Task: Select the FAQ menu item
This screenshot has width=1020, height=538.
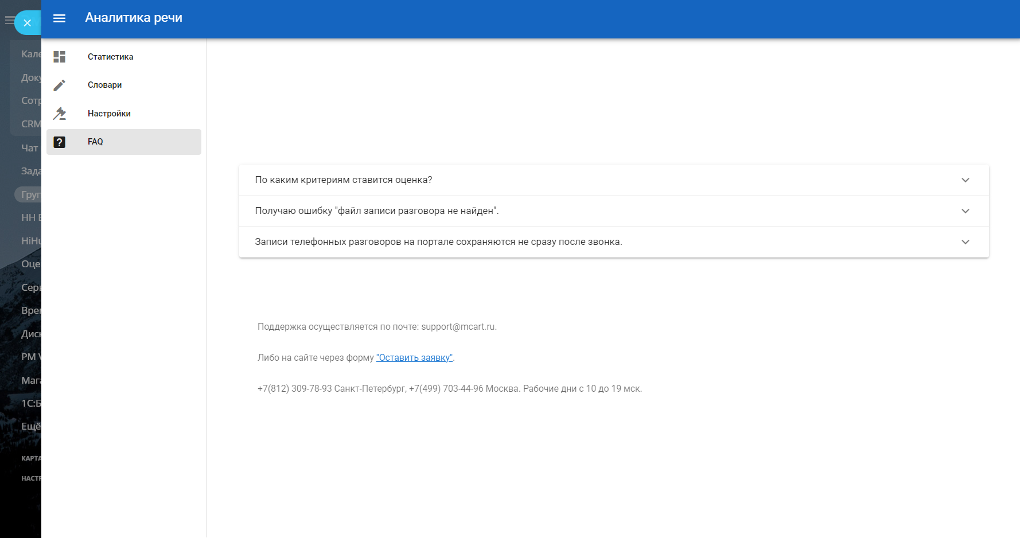Action: 124,142
